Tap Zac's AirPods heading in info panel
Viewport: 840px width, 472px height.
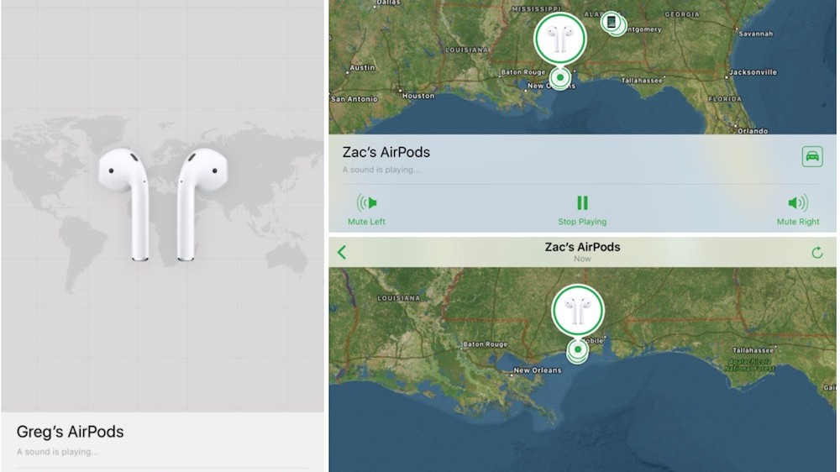point(386,152)
